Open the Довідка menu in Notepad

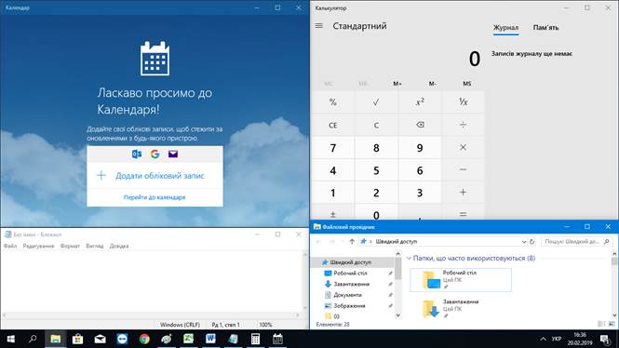tap(119, 246)
